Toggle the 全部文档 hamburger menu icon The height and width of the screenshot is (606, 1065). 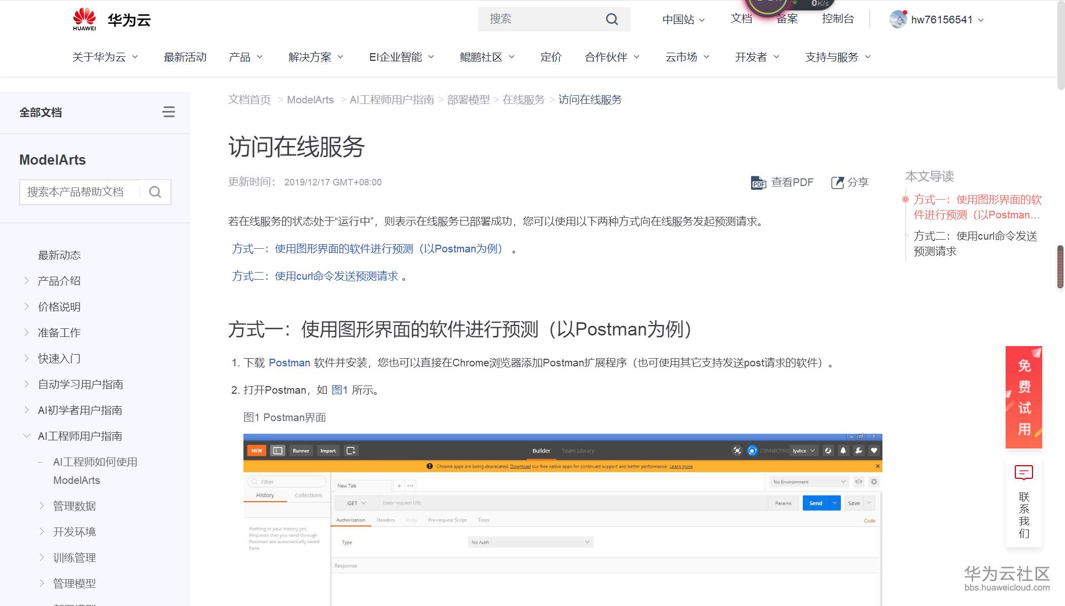(x=169, y=112)
